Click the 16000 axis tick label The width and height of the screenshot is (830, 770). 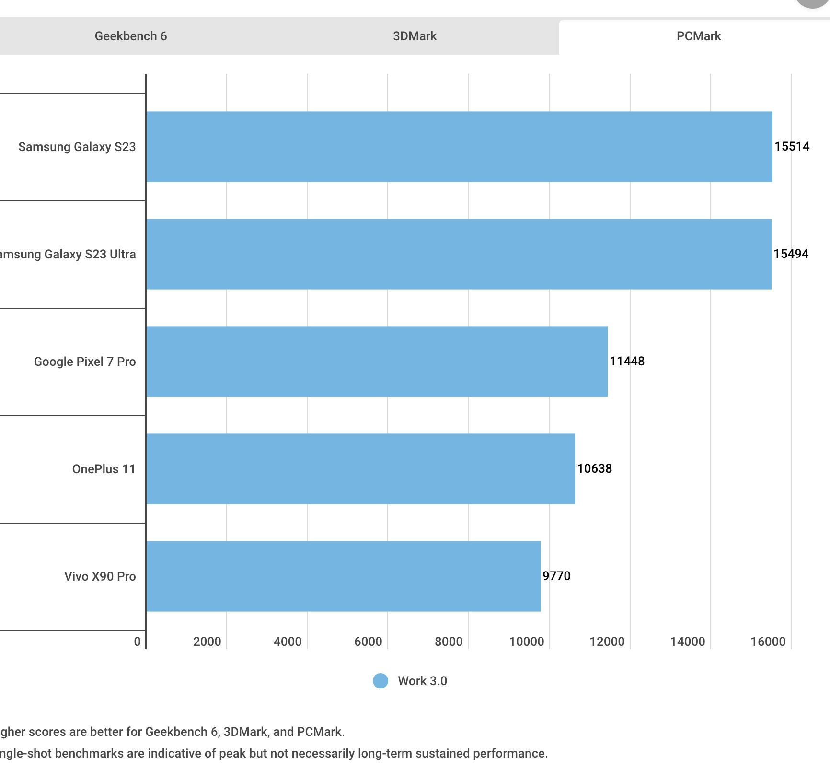pos(768,642)
